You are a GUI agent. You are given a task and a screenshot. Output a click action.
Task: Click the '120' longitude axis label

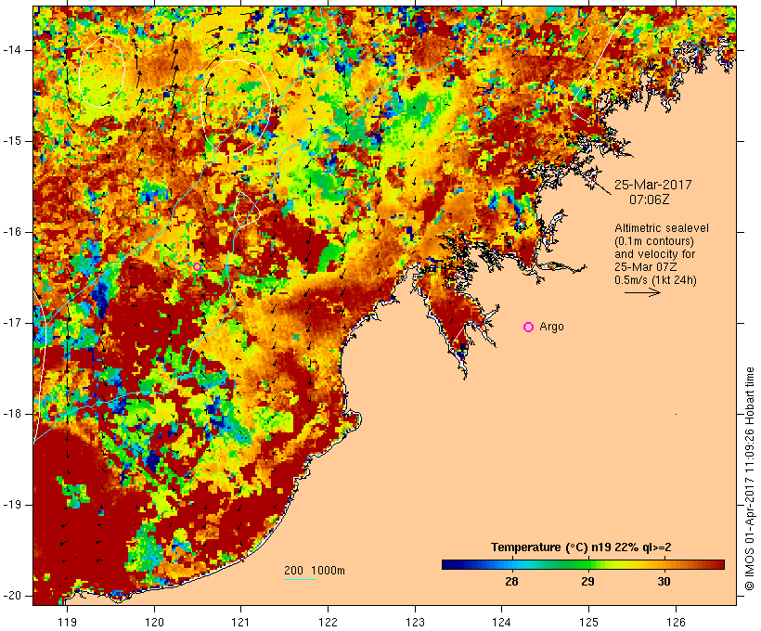tap(154, 622)
